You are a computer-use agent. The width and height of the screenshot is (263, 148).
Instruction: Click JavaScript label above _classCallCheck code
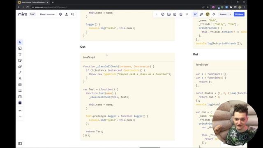point(89,57)
